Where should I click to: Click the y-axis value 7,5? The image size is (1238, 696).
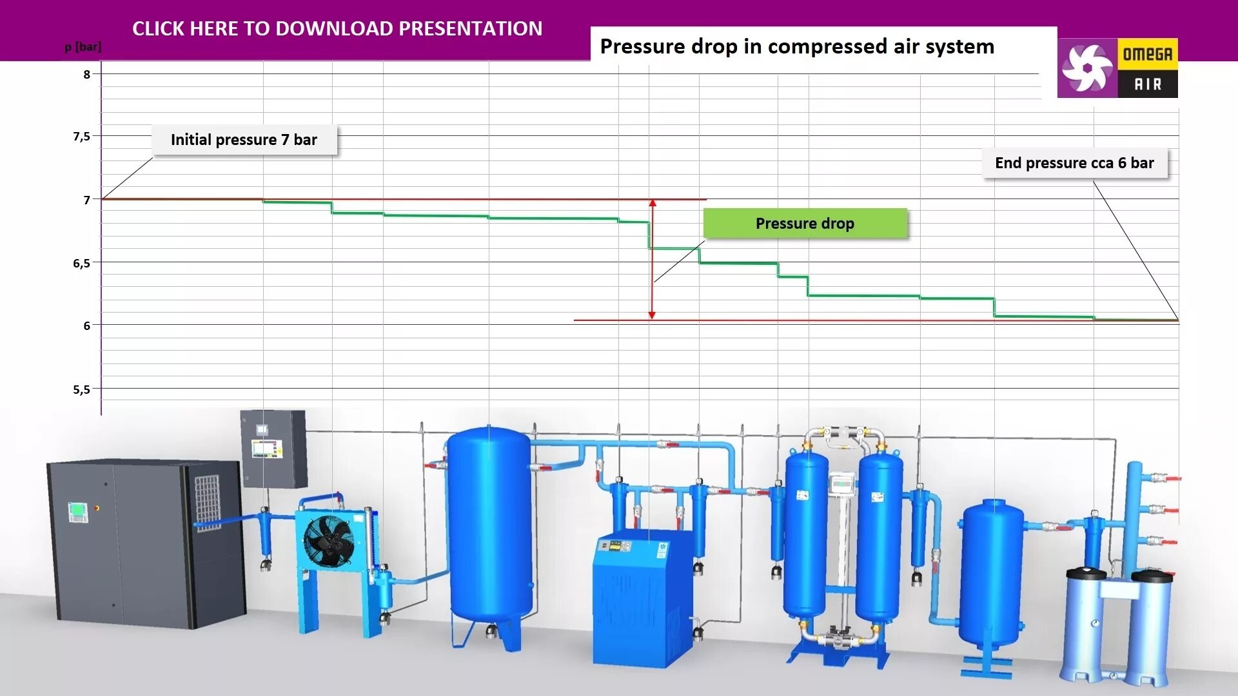(x=81, y=136)
